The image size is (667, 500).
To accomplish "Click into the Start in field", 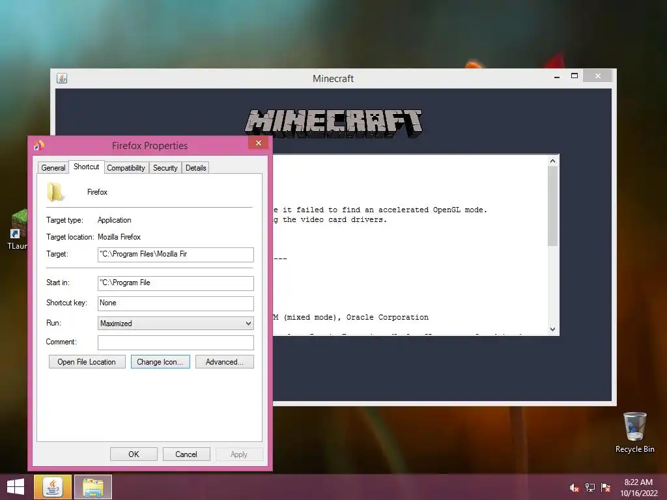I will click(176, 283).
